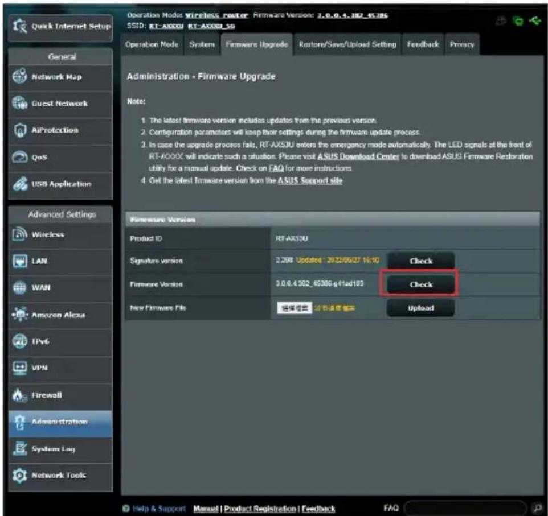Click the Help & Support icon
This screenshot has width=548, height=516.
(x=126, y=509)
